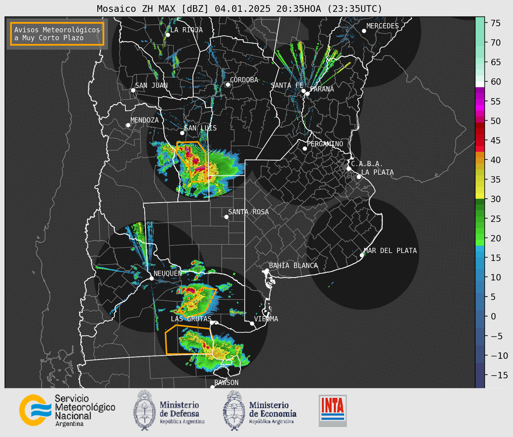Click the PERGAMINO city marker dot
513x437 pixels.
pyautogui.click(x=305, y=149)
